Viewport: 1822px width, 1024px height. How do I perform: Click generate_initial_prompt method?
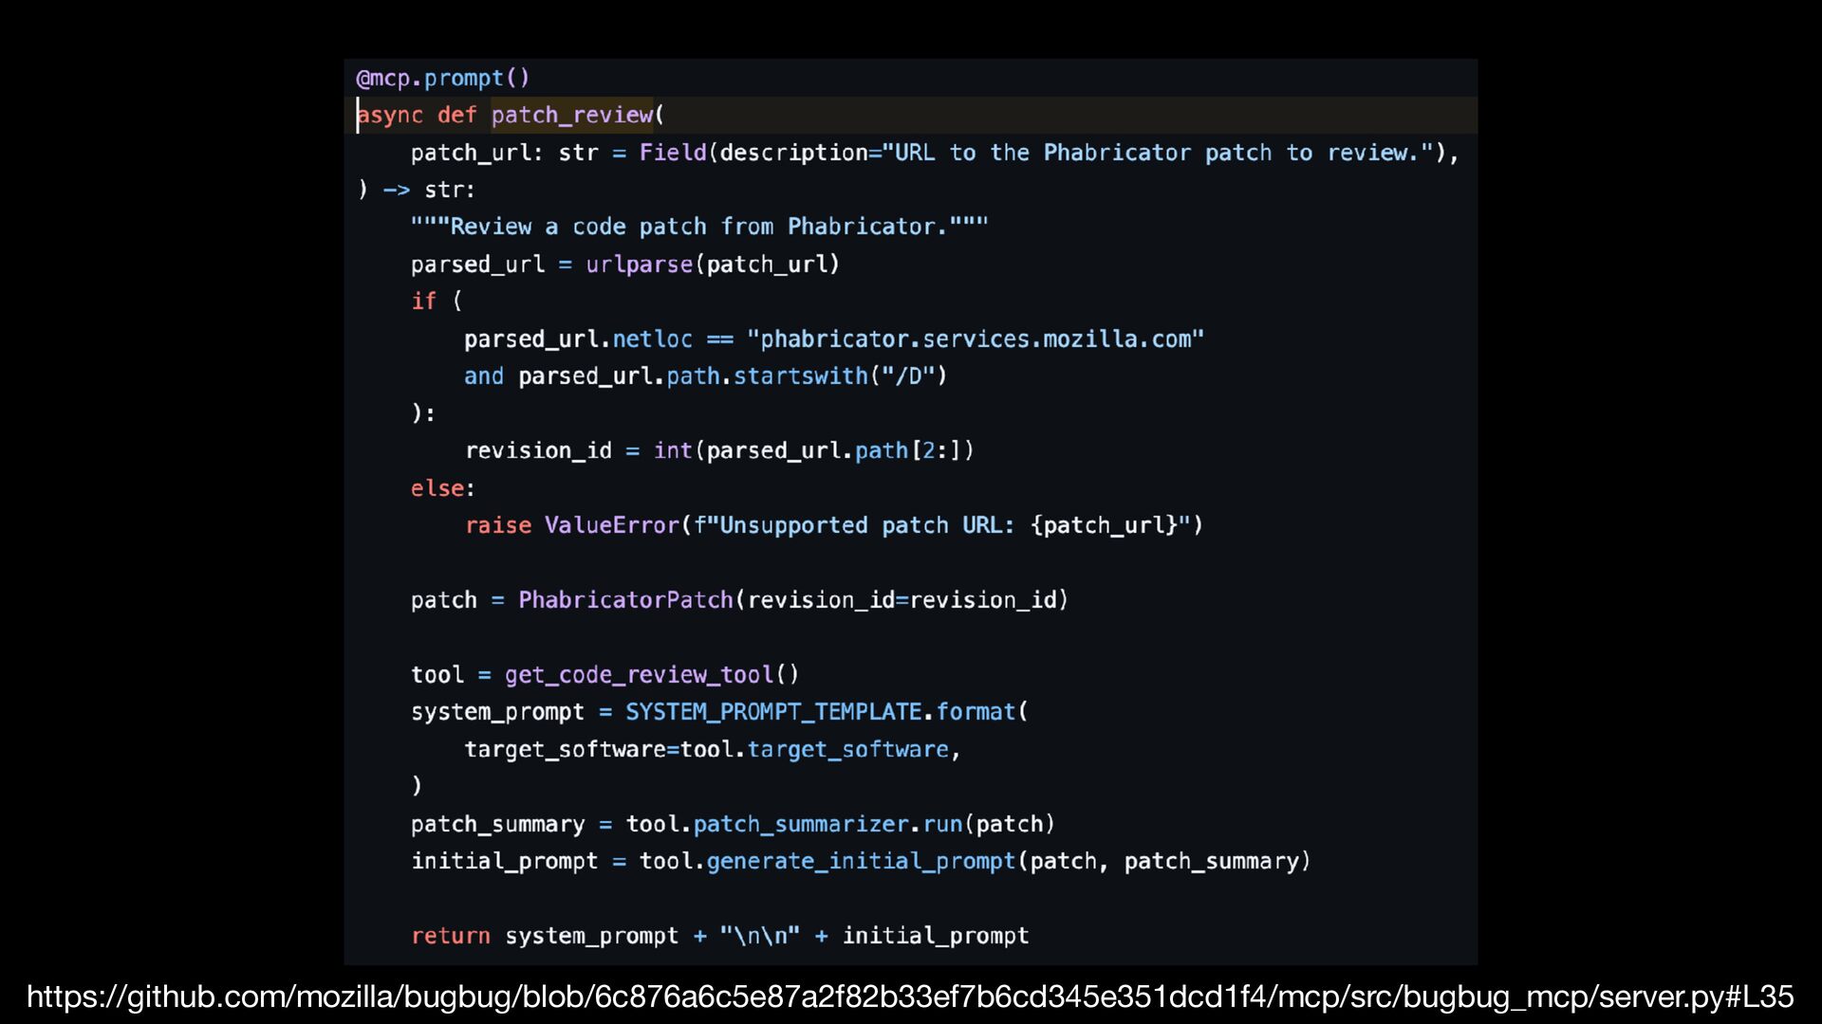coord(861,861)
